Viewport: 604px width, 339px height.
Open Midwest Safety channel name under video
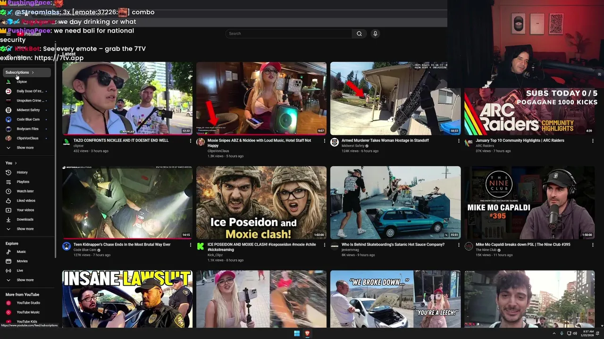353,146
